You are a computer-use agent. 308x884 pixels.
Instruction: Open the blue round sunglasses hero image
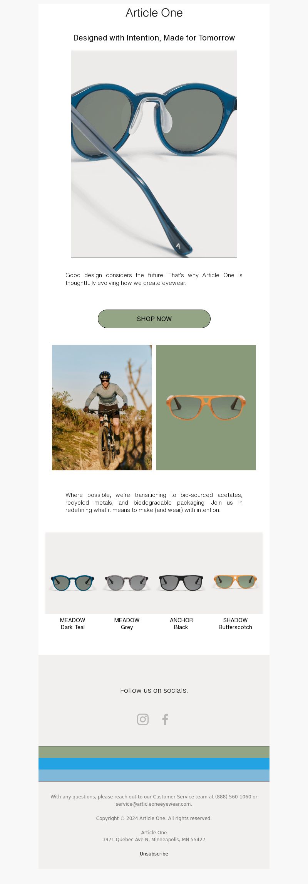[x=154, y=154]
